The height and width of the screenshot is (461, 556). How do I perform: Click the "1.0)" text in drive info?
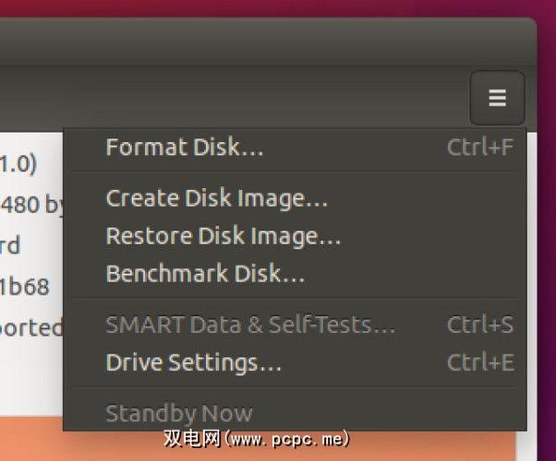pos(18,164)
